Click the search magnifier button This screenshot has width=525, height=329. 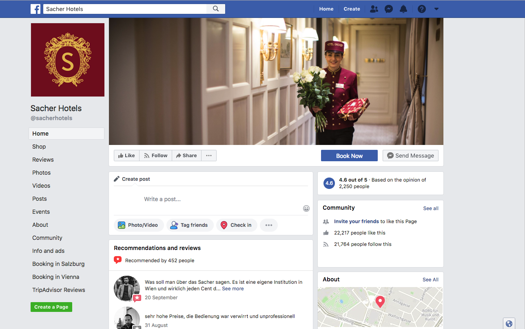click(x=216, y=9)
